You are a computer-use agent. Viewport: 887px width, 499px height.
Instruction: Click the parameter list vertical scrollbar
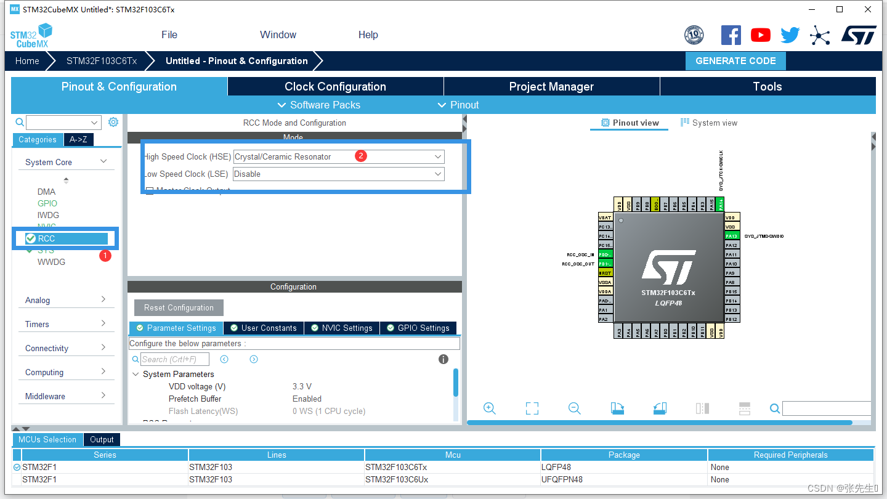pos(456,383)
